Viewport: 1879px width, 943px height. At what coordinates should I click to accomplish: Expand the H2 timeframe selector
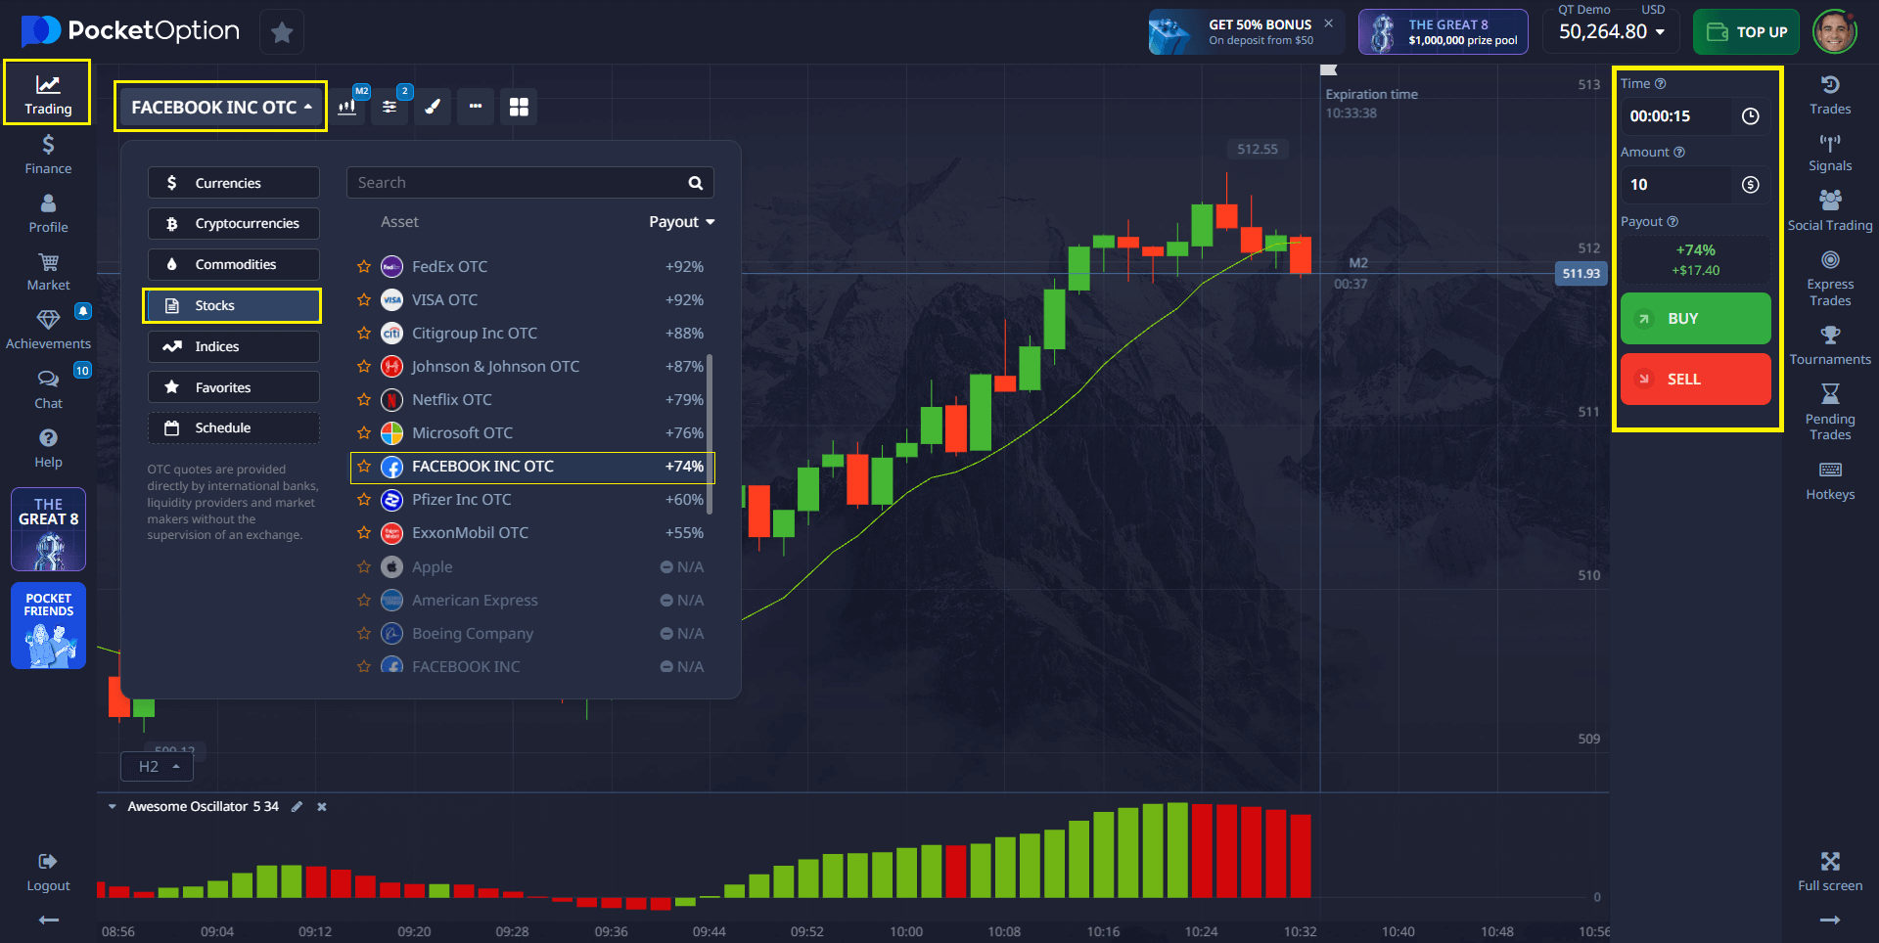coord(158,767)
